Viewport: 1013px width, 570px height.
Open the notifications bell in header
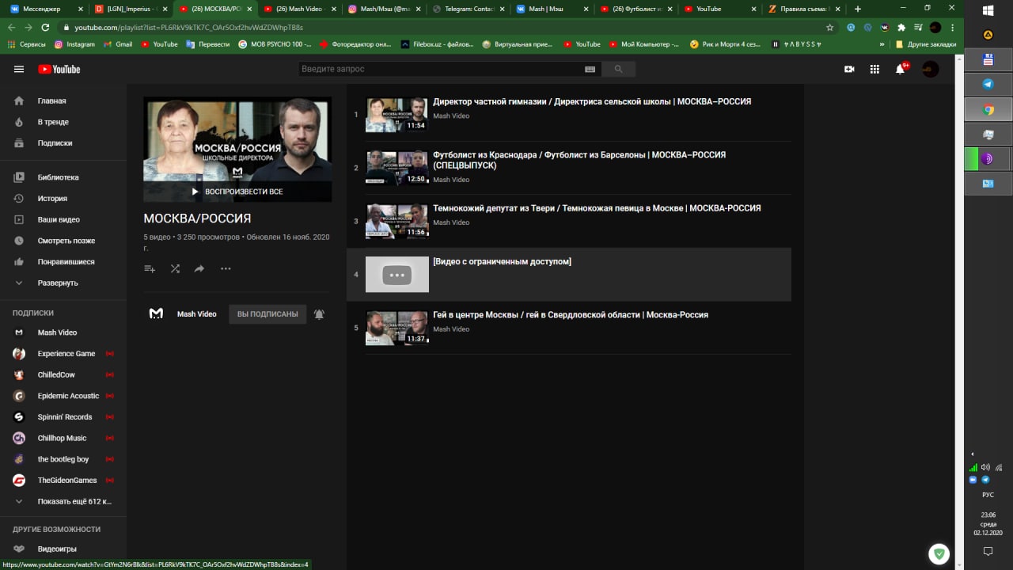[900, 69]
